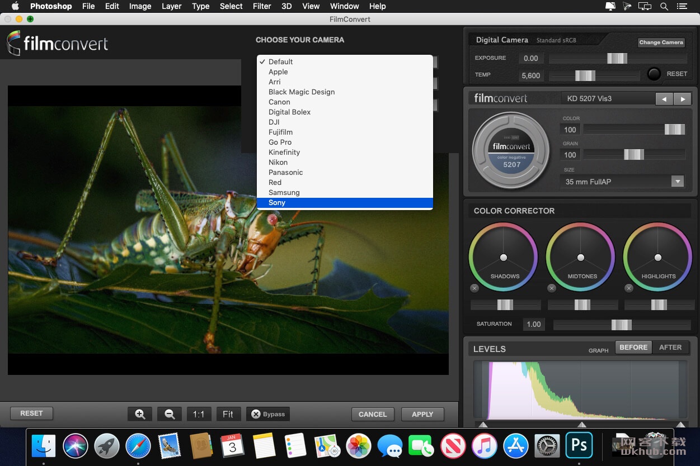The width and height of the screenshot is (700, 466).
Task: Open the Size dropdown showing 35 mm FullAP
Action: click(622, 182)
